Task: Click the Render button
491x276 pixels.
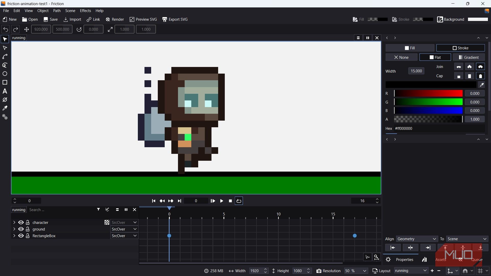Action: pos(115,19)
